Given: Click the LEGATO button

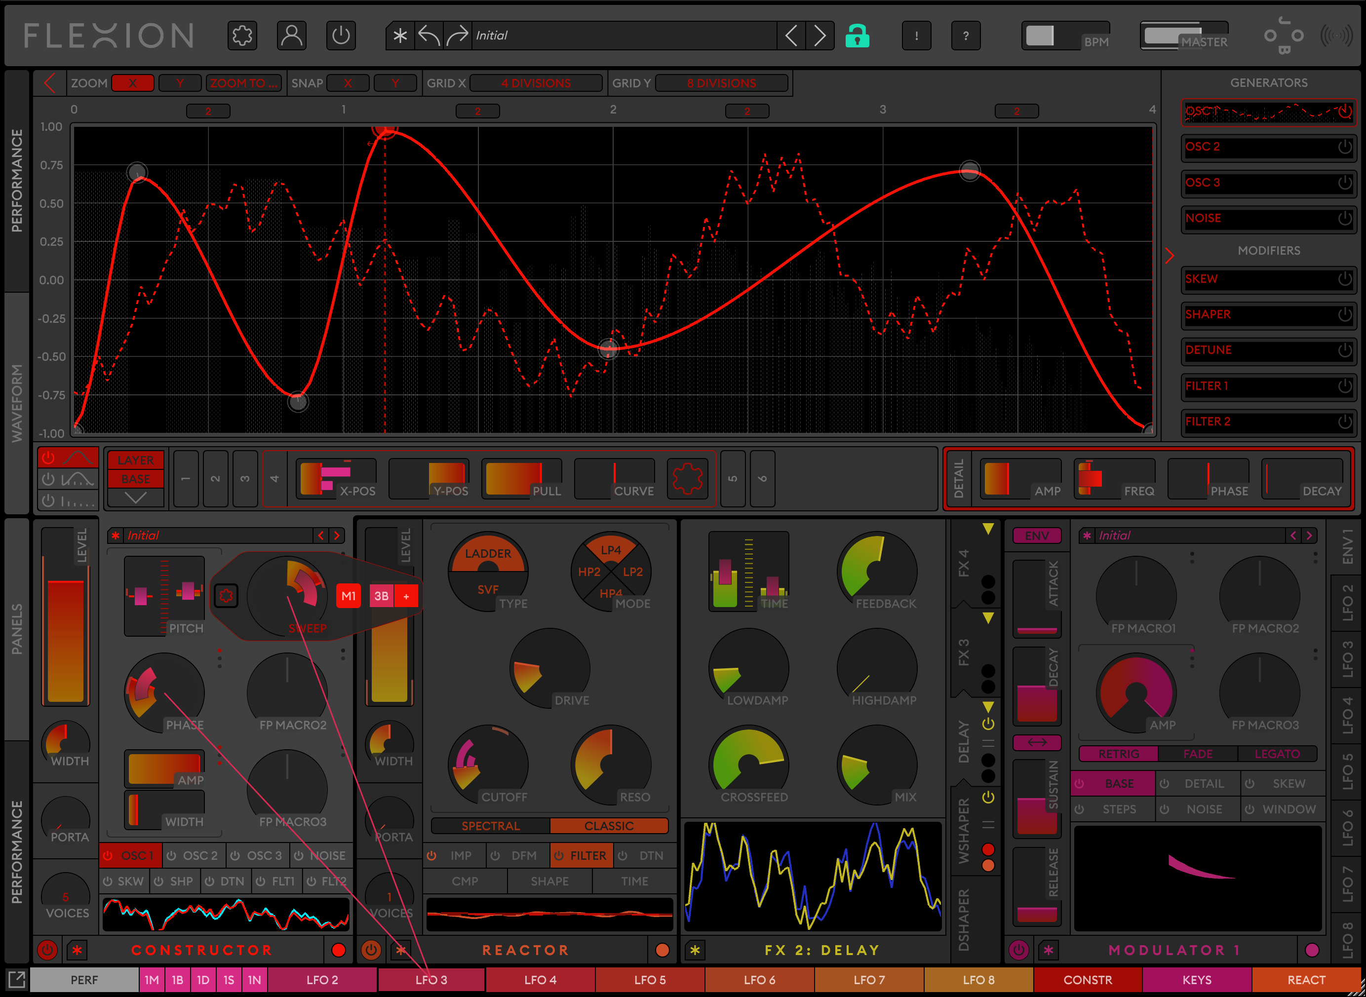Looking at the screenshot, I should [1277, 754].
